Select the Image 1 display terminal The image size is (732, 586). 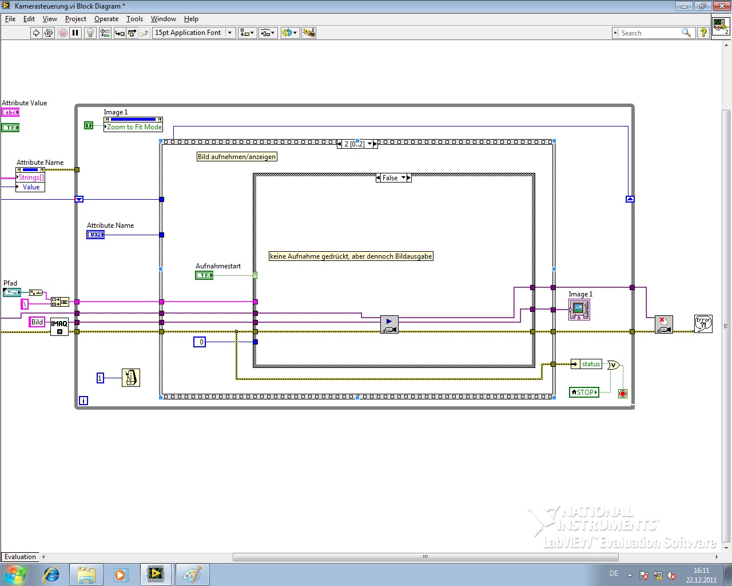(x=579, y=310)
